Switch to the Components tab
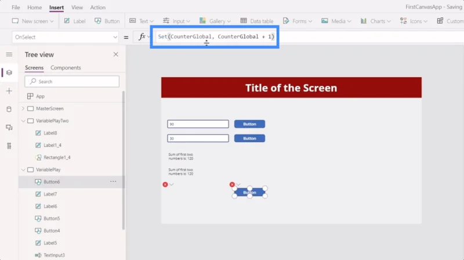This screenshot has height=260, width=464. (66, 67)
